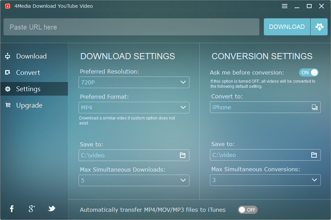
Task: Maximize the application window
Action: 309,6
